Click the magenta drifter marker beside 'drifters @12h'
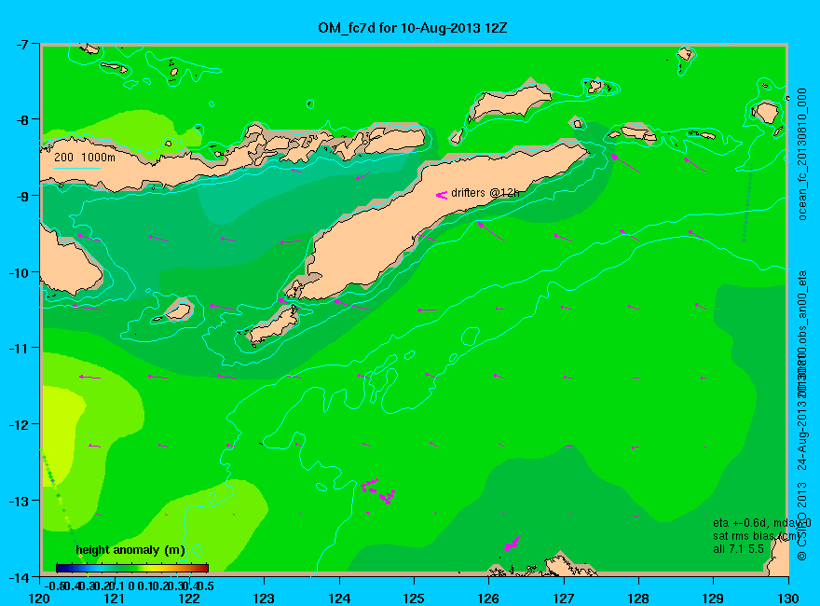The height and width of the screenshot is (606, 820). pos(442,195)
